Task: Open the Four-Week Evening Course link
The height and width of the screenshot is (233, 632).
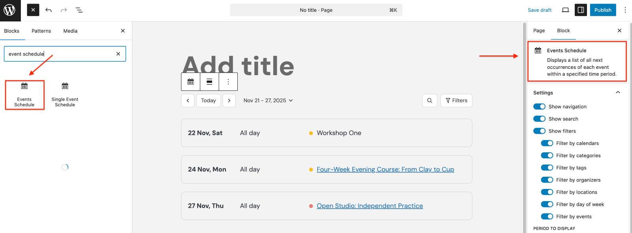Action: coord(385,170)
